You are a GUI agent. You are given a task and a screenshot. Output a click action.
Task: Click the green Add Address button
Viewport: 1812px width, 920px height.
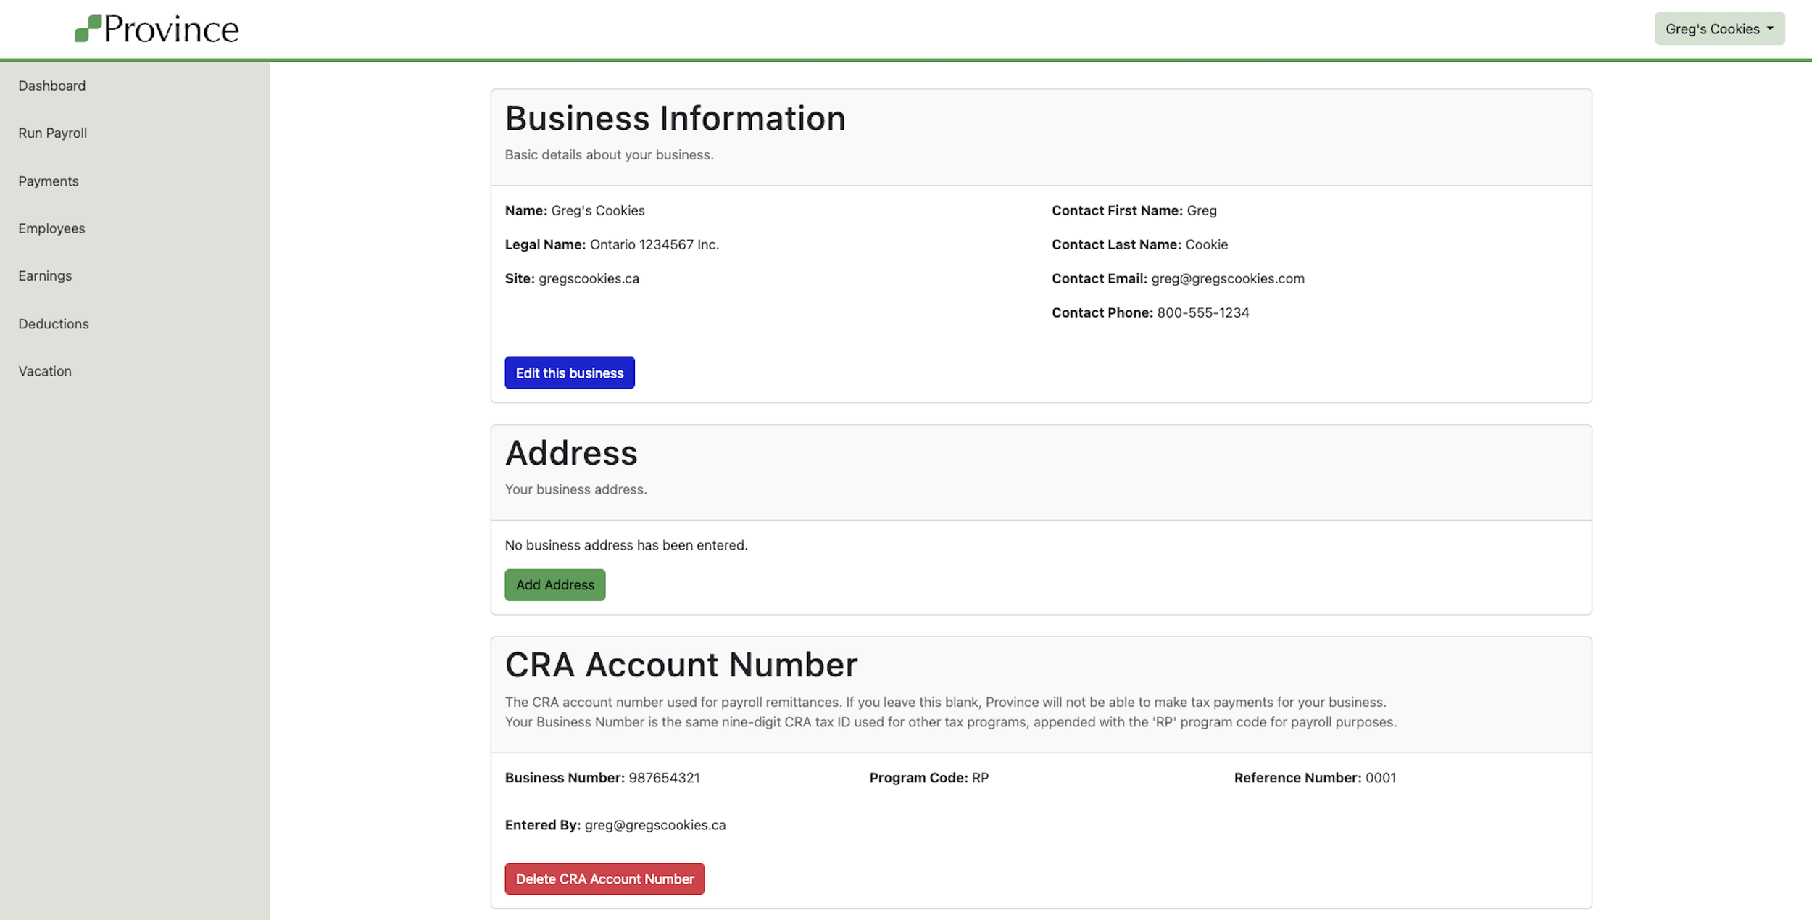[554, 584]
